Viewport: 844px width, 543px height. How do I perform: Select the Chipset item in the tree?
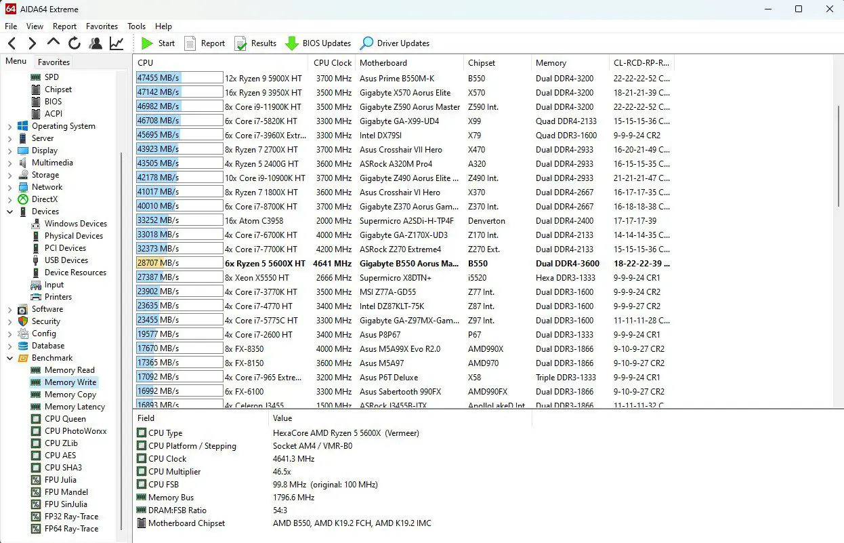[58, 89]
